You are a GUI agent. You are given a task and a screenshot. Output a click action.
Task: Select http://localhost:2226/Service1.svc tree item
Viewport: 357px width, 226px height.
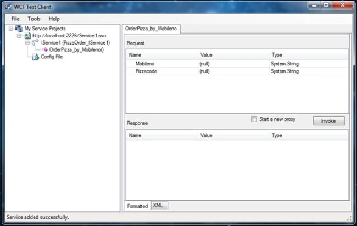click(69, 36)
